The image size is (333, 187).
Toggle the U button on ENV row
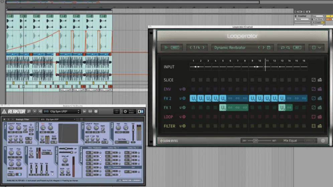click(x=181, y=89)
